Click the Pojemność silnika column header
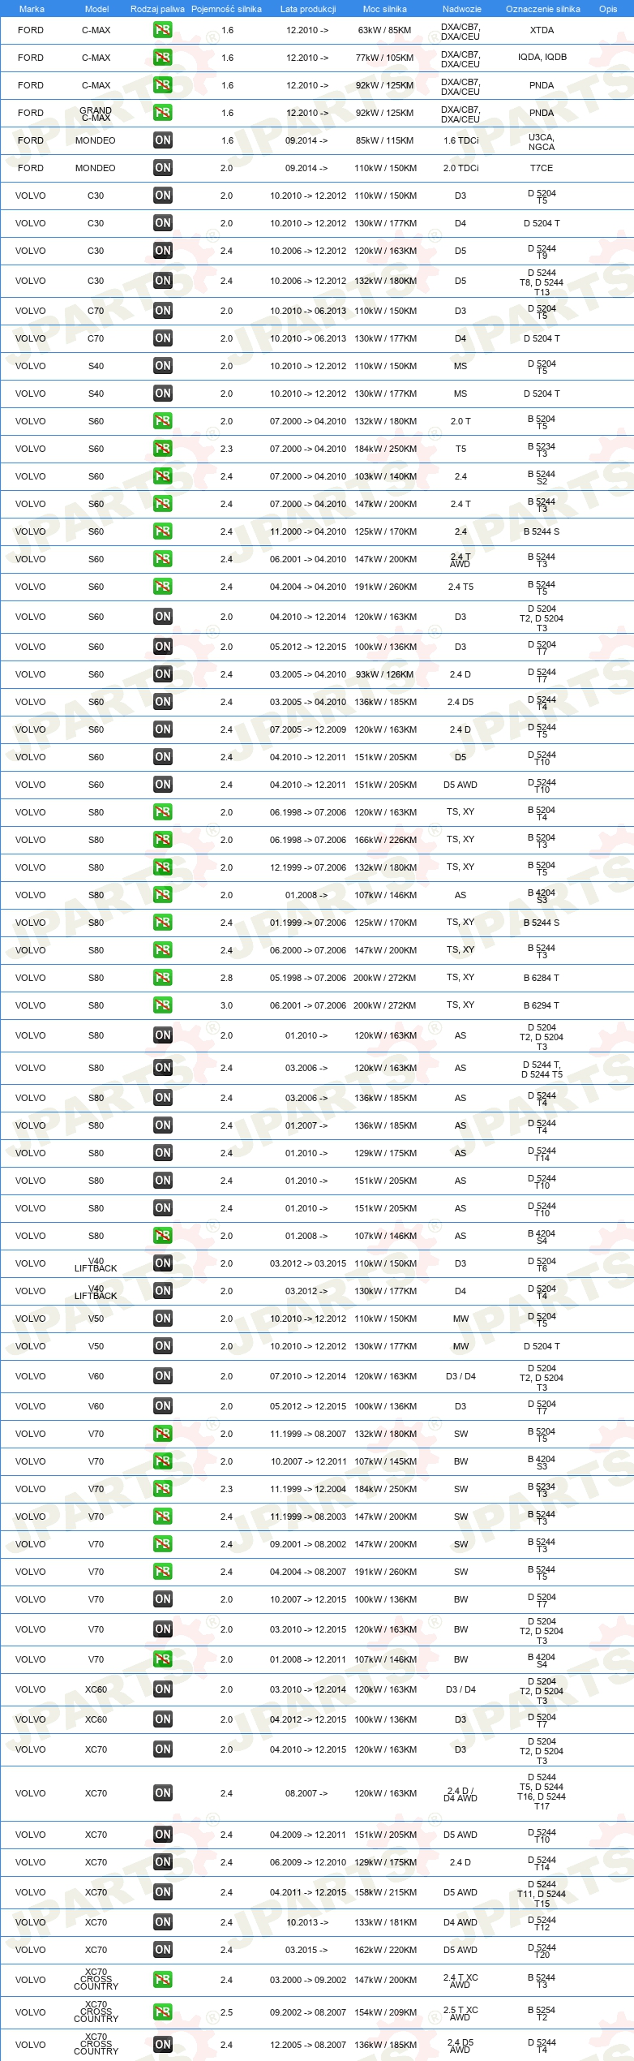 [x=226, y=9]
